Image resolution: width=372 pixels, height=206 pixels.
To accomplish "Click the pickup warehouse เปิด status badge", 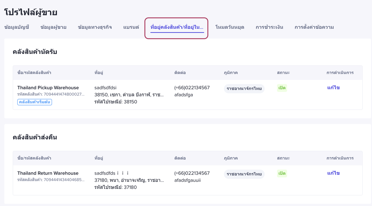I will point(282,88).
